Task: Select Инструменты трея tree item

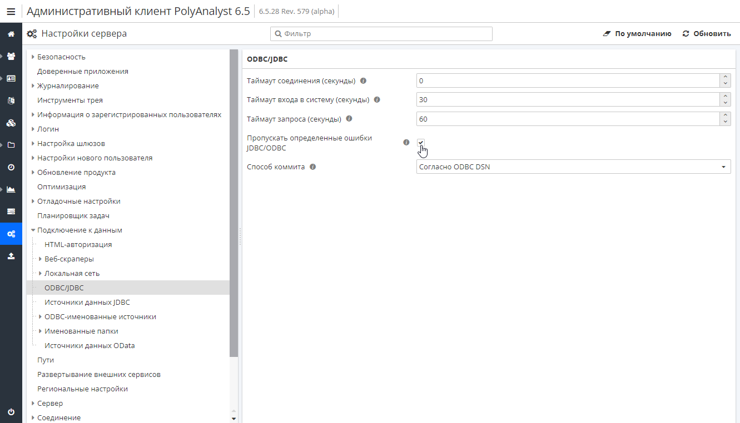Action: click(x=70, y=100)
